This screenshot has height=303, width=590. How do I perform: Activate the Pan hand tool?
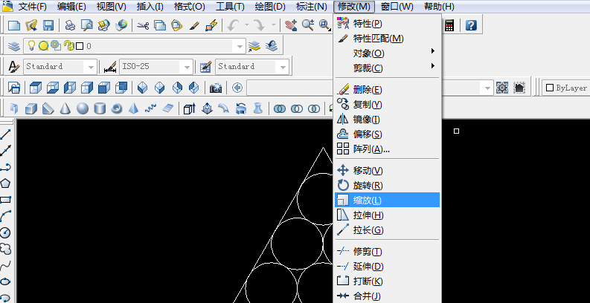coord(291,25)
